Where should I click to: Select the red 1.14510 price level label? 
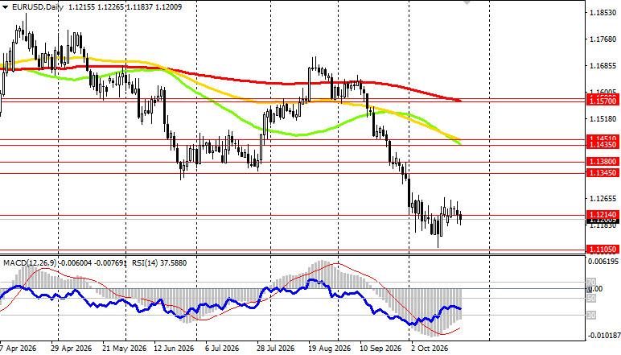pos(602,138)
